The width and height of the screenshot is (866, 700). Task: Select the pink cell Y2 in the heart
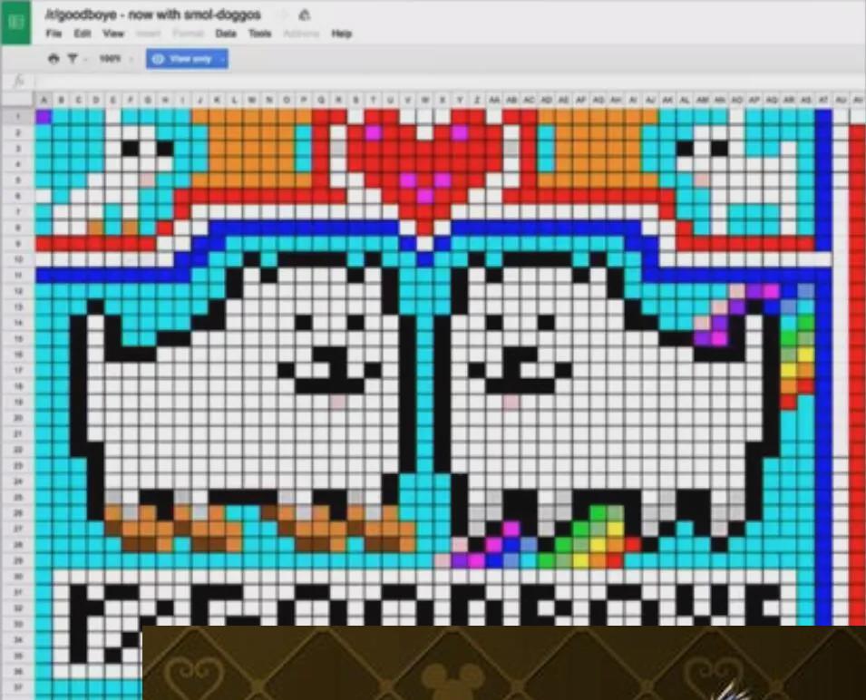point(460,132)
